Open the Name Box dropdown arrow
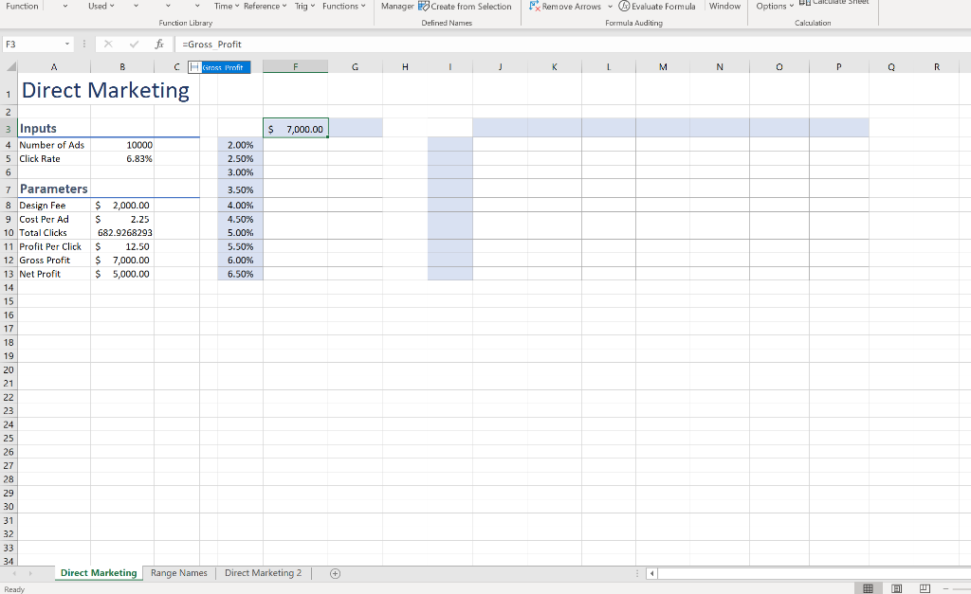 click(x=67, y=44)
